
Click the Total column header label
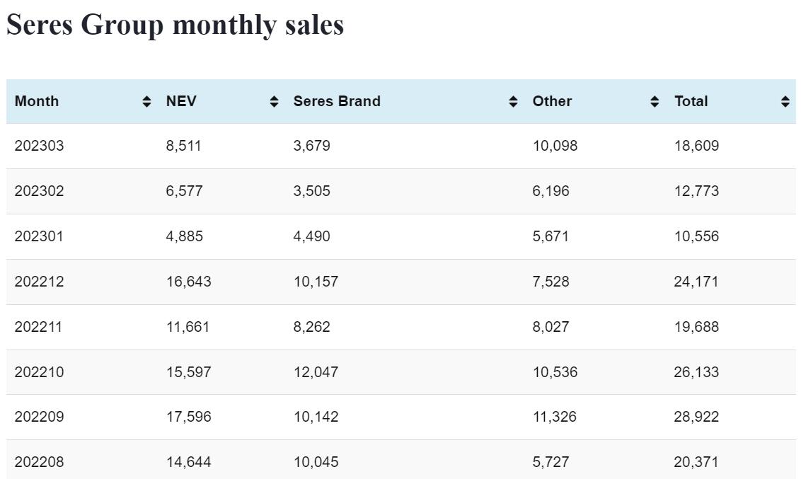pyautogui.click(x=691, y=101)
